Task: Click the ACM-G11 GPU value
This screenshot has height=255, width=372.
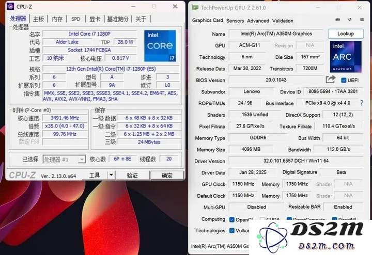Action: coord(250,45)
